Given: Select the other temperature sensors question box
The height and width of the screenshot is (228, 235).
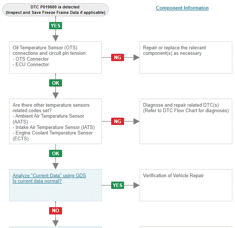Looking at the screenshot, I should (56, 121).
